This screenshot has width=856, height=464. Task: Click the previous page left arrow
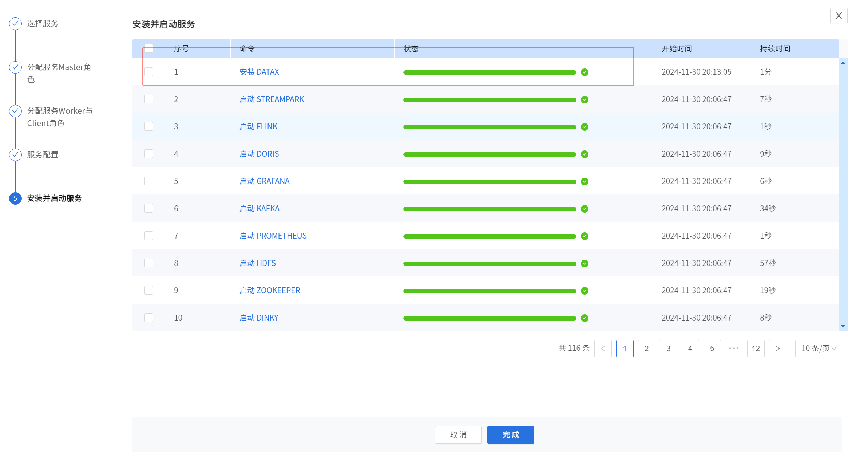(x=603, y=349)
